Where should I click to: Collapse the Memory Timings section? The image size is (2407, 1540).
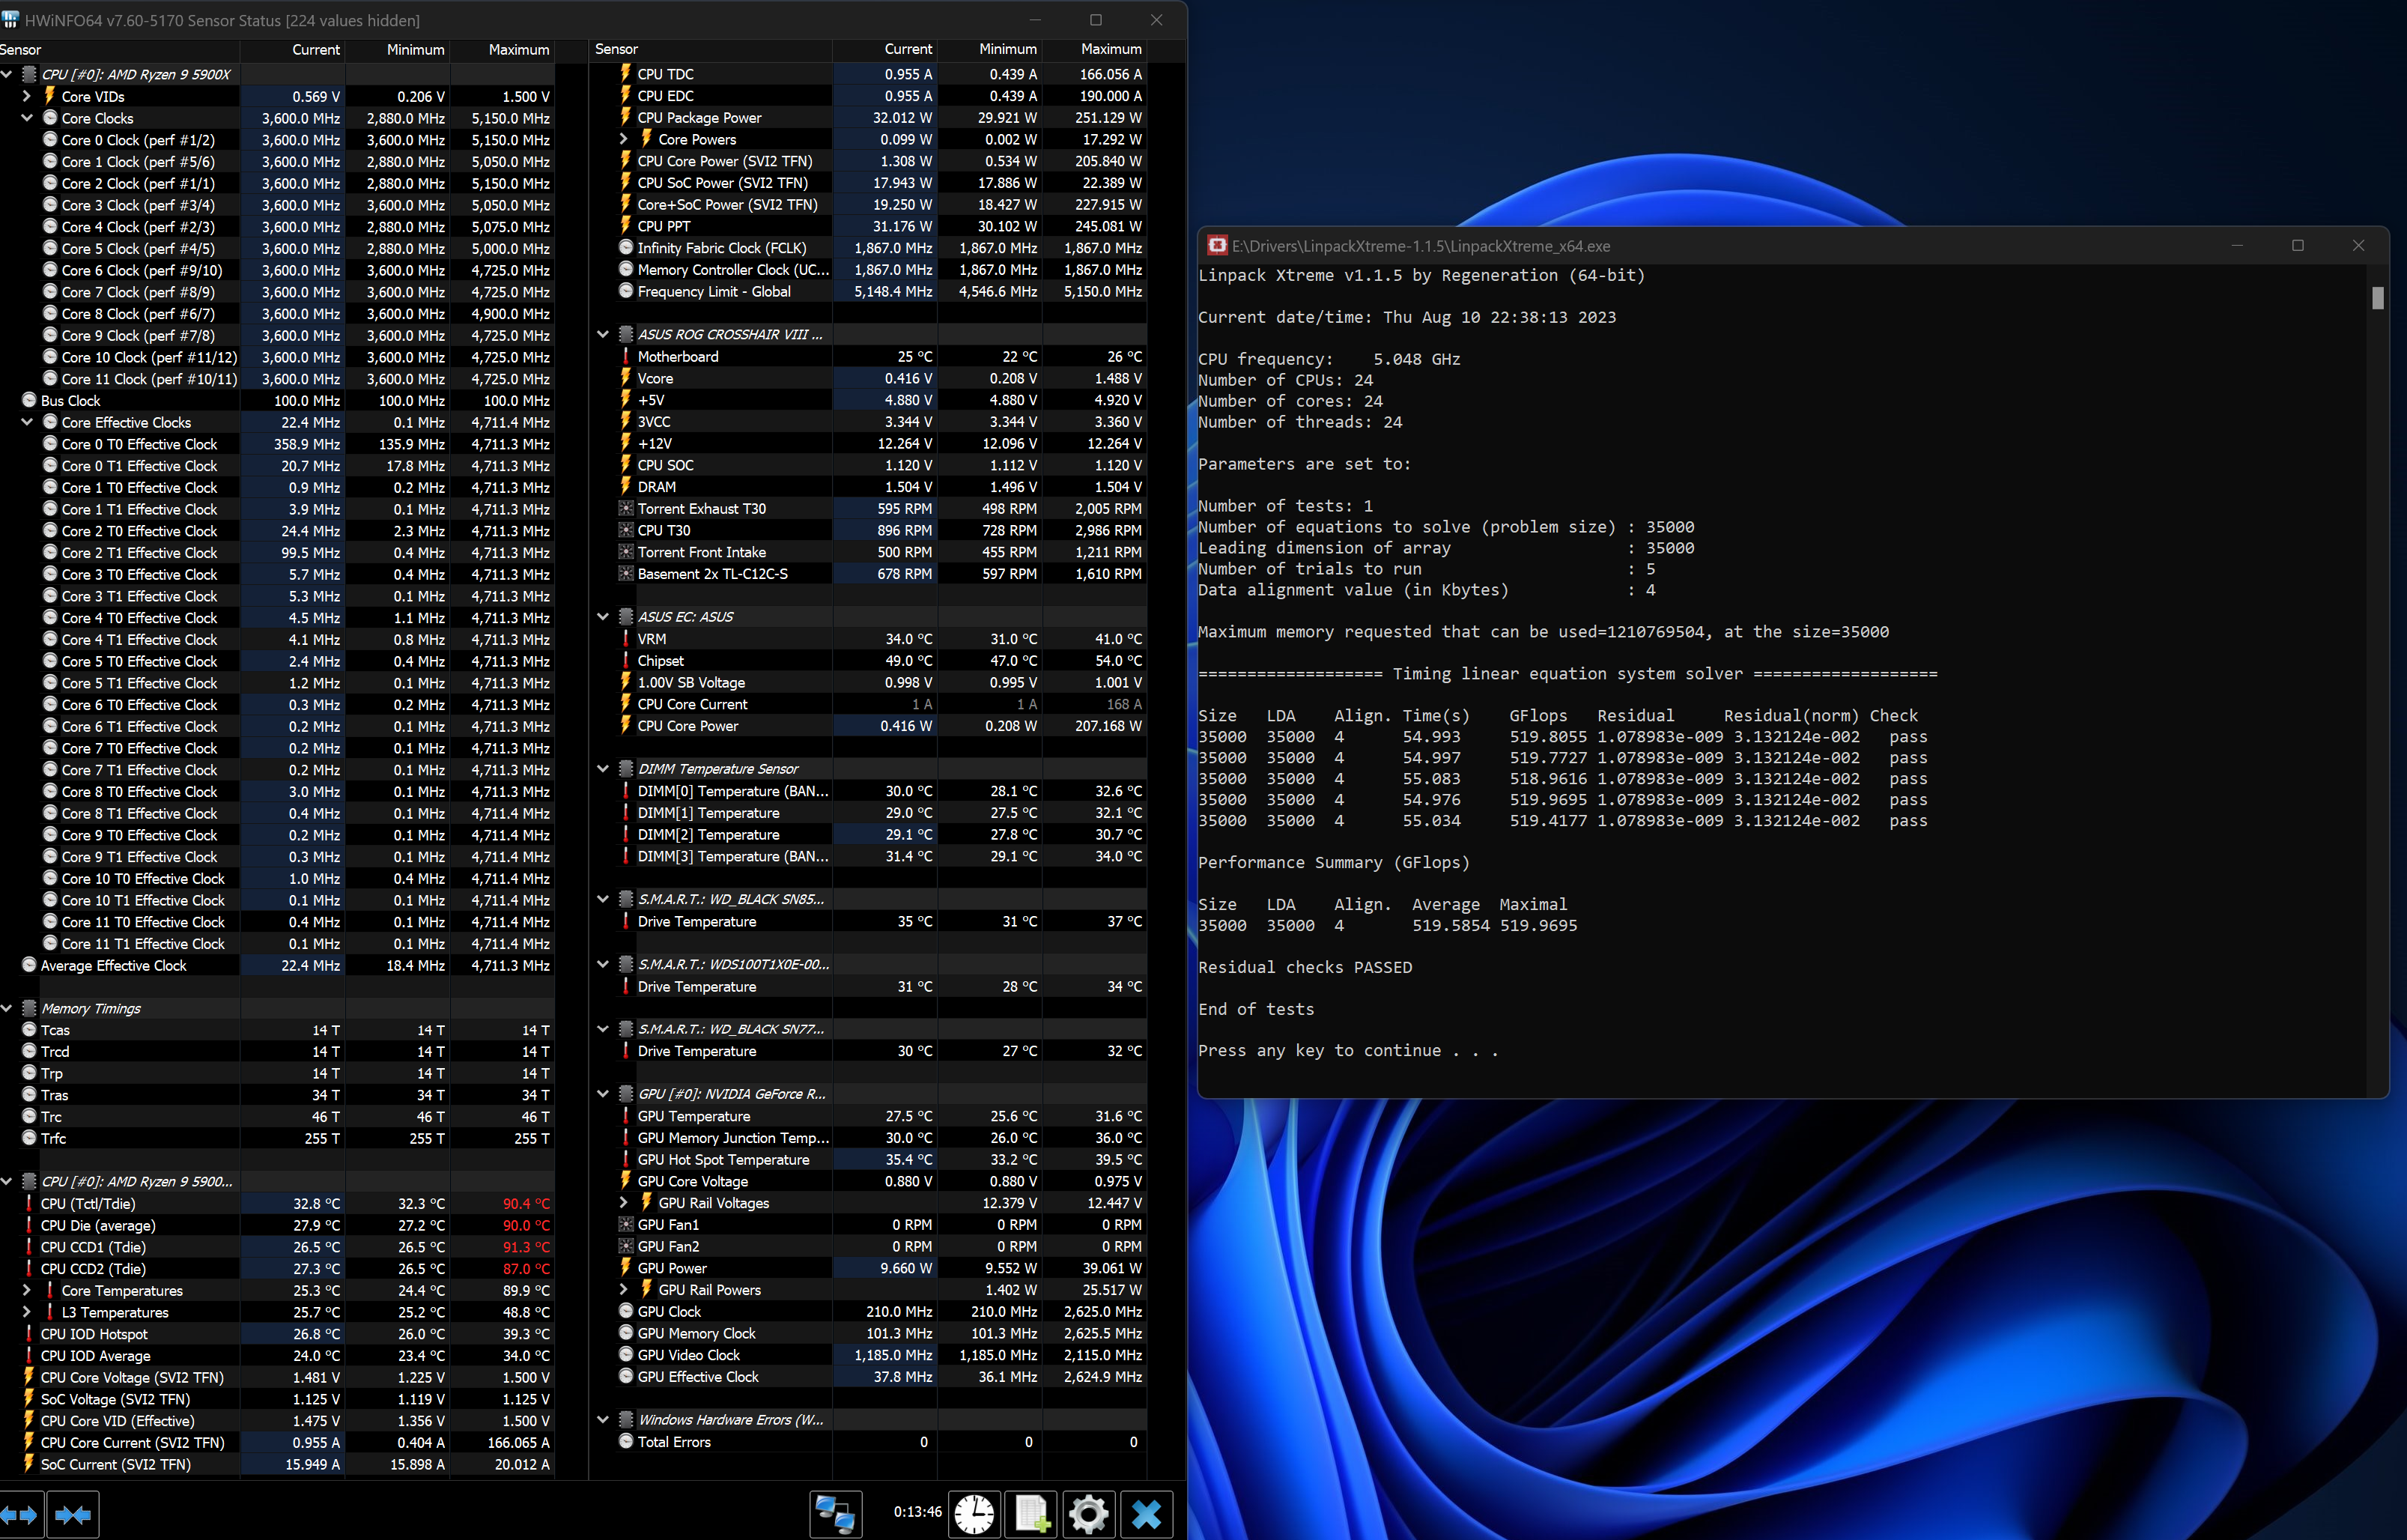click(6, 1008)
